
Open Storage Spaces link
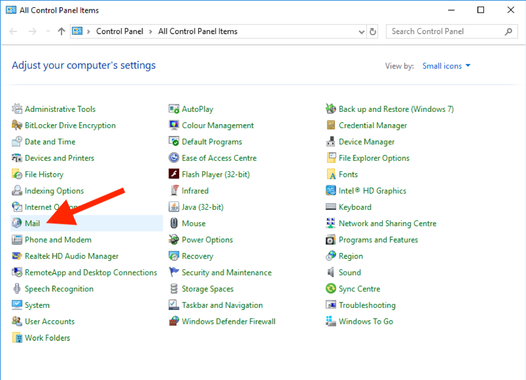[207, 289]
